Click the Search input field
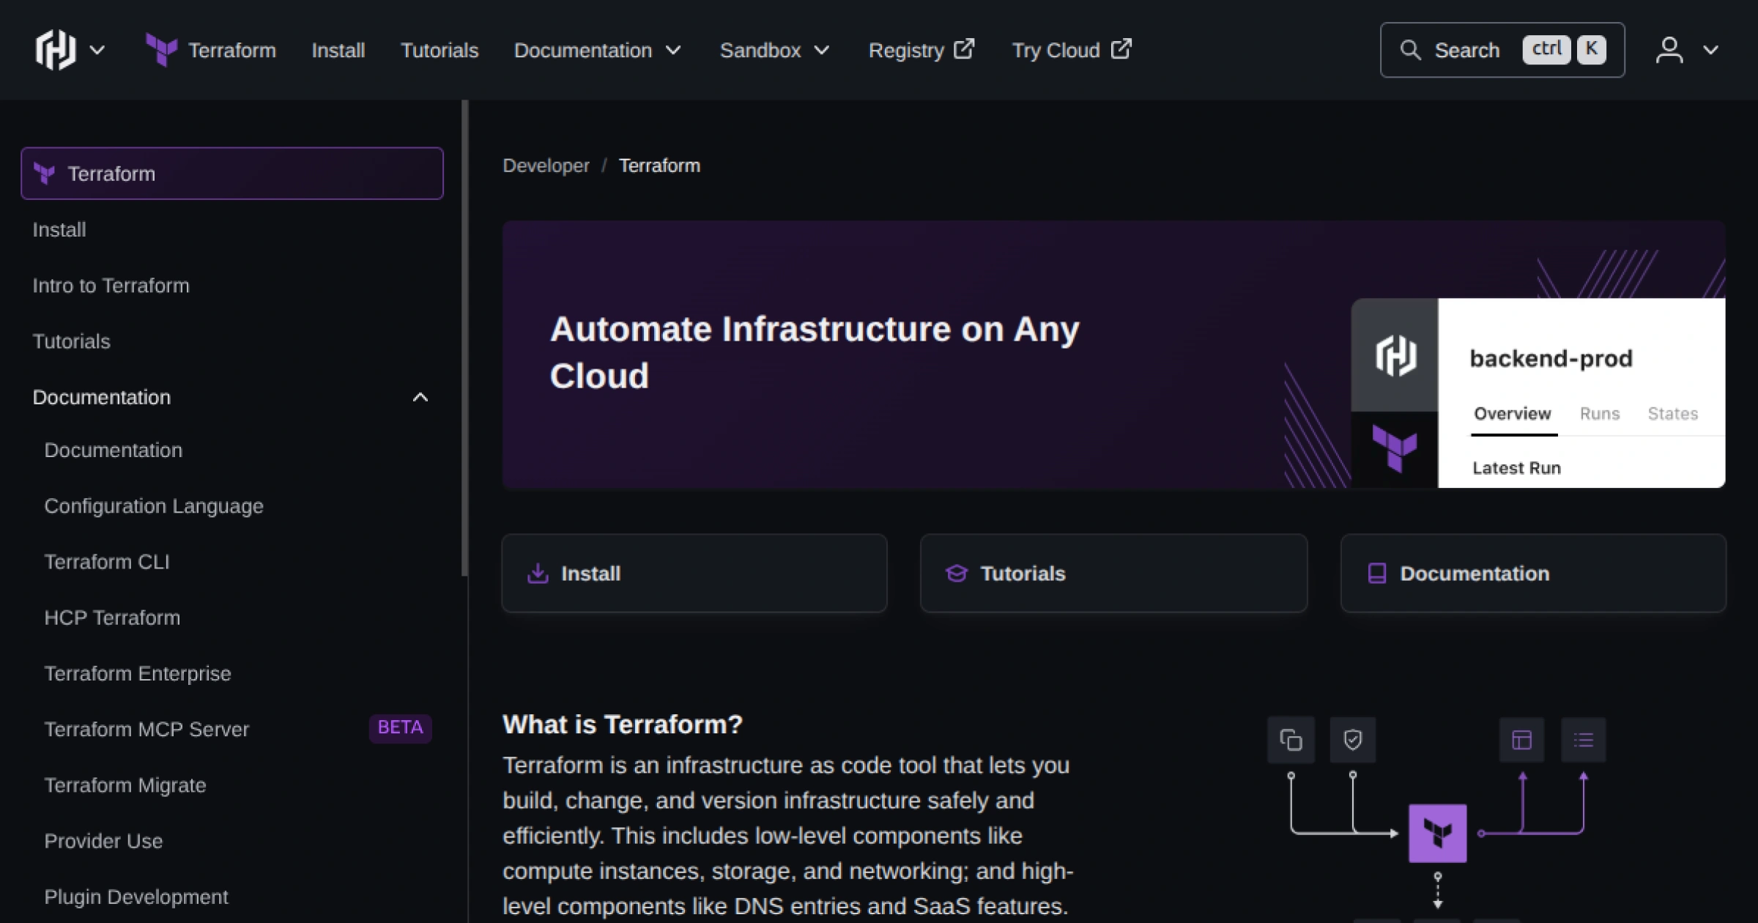The image size is (1758, 923). 1502,50
